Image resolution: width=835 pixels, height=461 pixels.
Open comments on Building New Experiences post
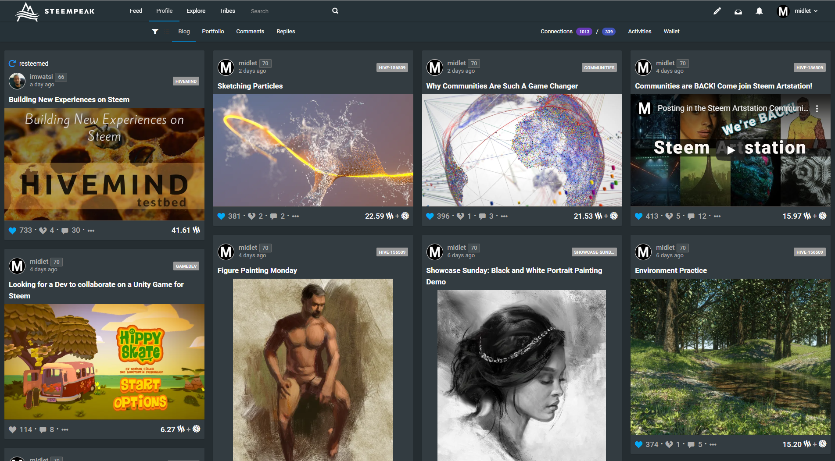coord(65,230)
